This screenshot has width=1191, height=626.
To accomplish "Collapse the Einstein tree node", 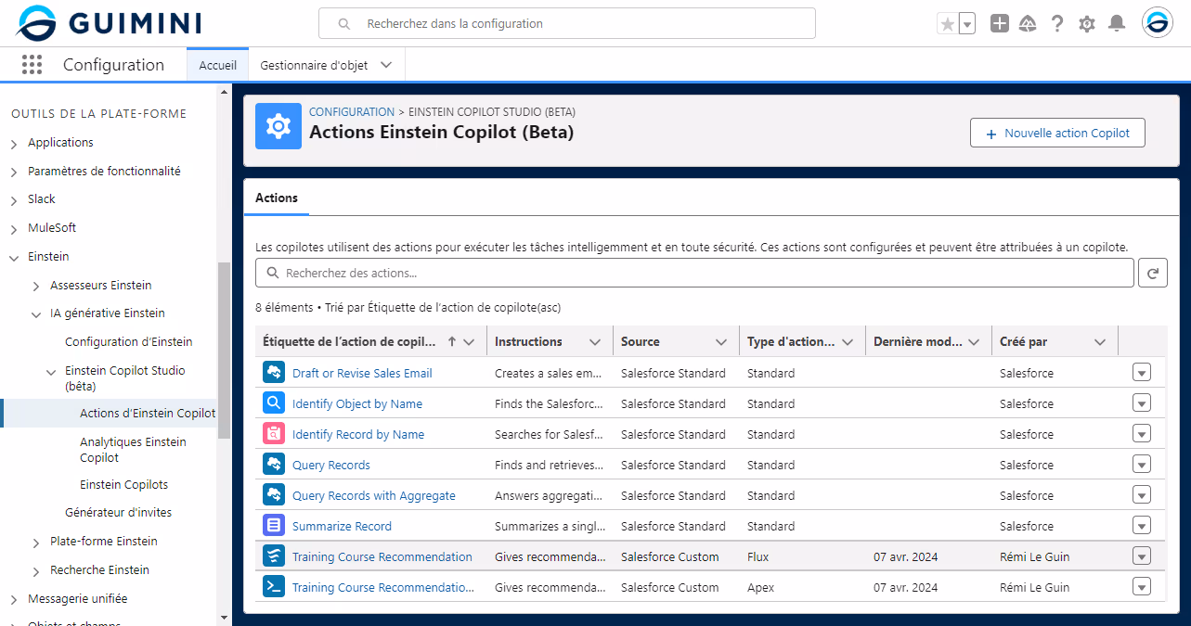I will 14,257.
